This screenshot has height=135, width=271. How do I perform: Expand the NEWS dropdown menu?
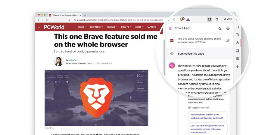coord(82,27)
